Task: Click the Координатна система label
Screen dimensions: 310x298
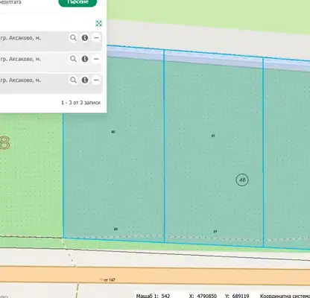Action: coord(285,296)
